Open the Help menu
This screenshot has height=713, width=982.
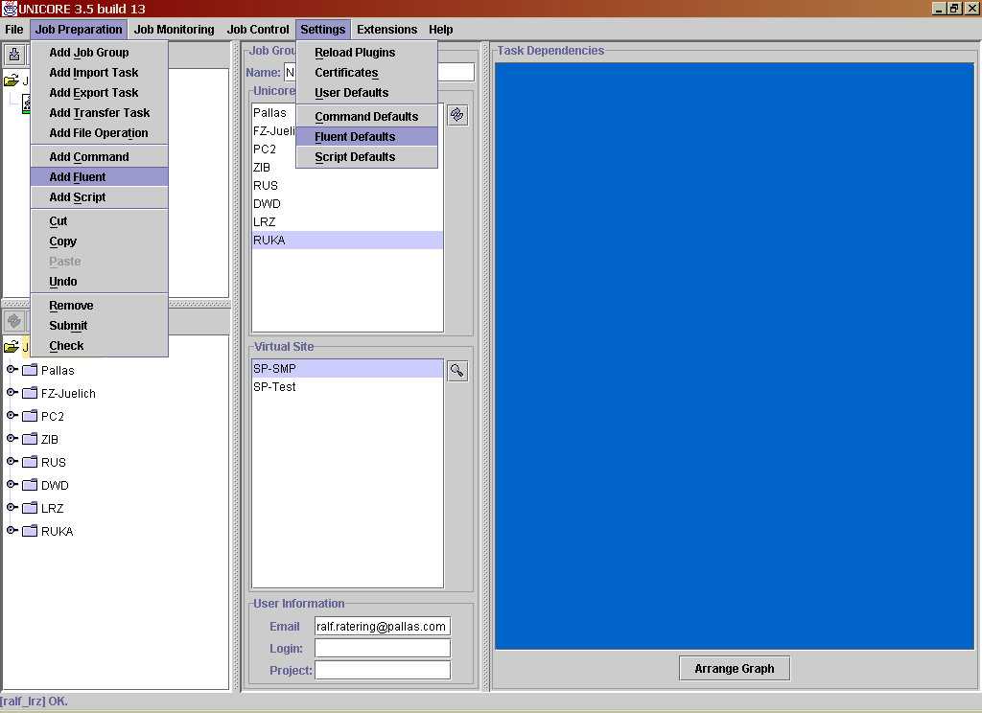(441, 30)
